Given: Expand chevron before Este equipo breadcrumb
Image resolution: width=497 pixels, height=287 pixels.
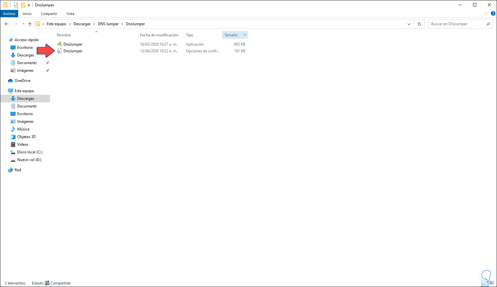Looking at the screenshot, I should click(x=43, y=24).
